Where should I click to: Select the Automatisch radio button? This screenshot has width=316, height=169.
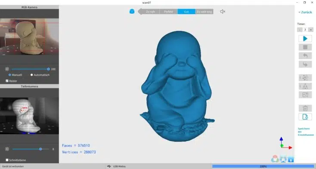tap(31, 75)
